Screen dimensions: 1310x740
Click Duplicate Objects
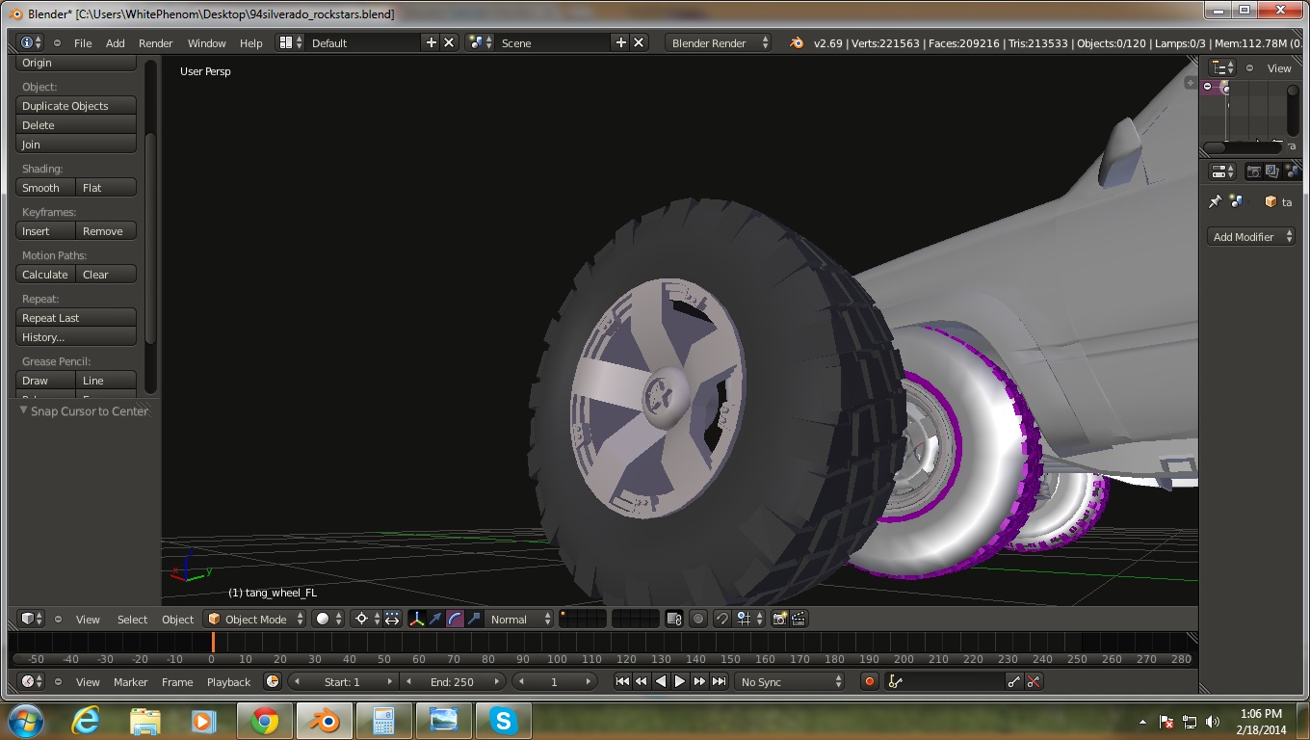pyautogui.click(x=76, y=106)
